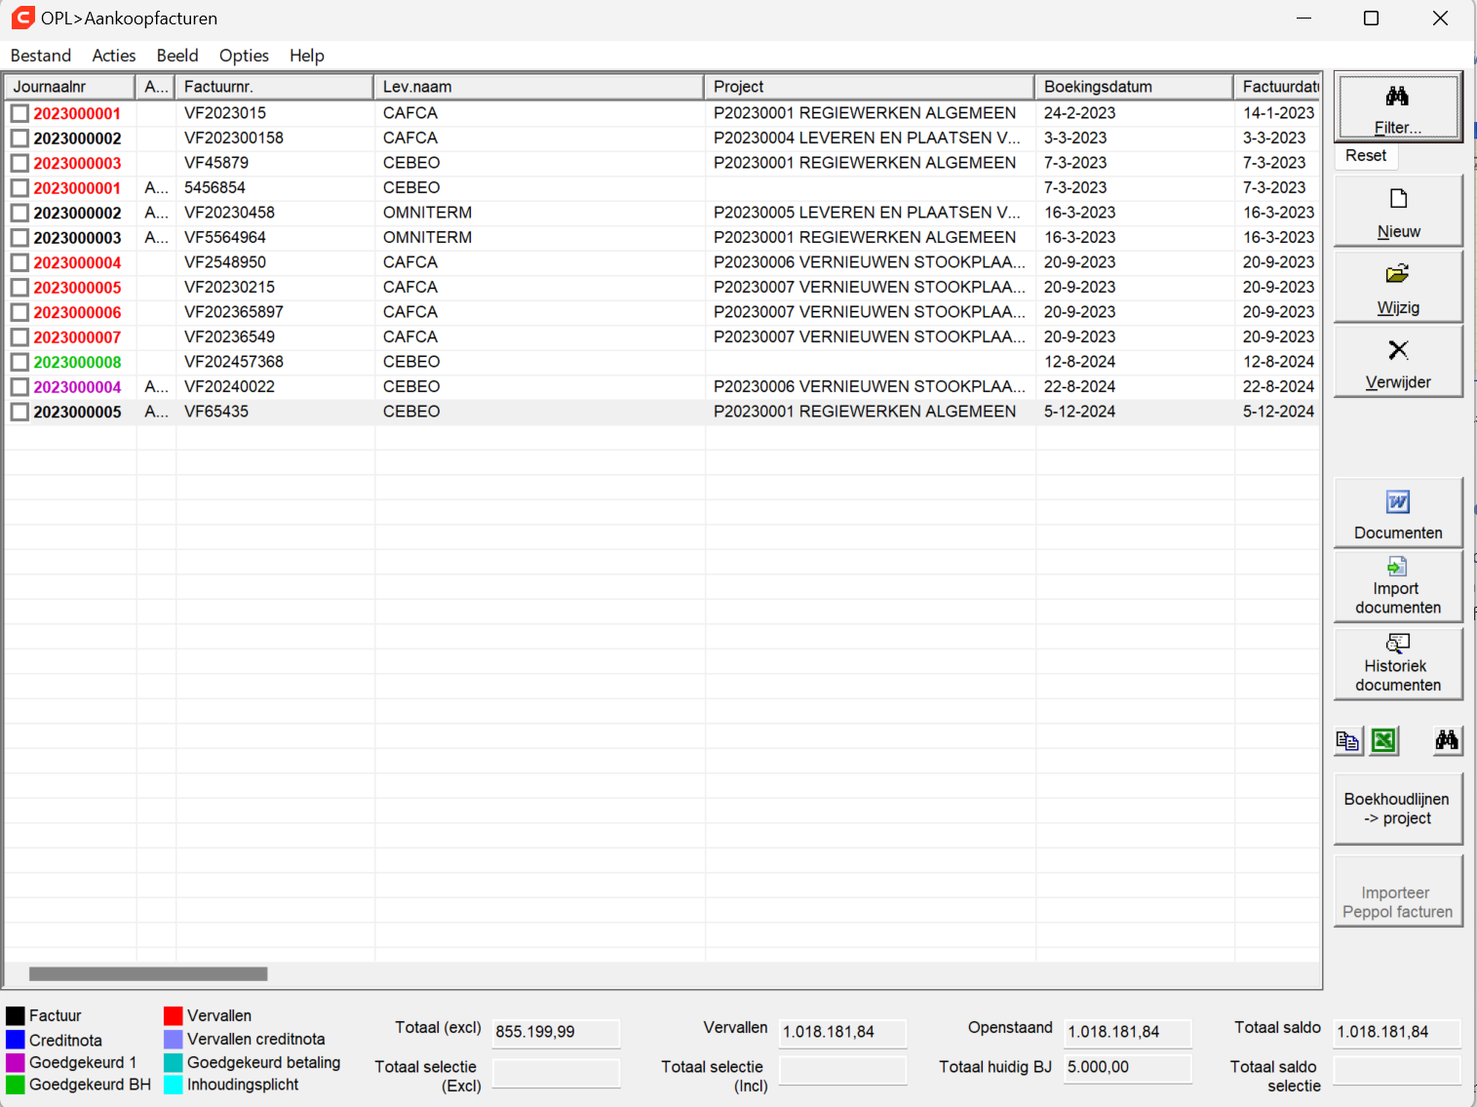The width and height of the screenshot is (1477, 1107).
Task: Tick checkbox for invoice VF202300158
Action: tap(19, 138)
